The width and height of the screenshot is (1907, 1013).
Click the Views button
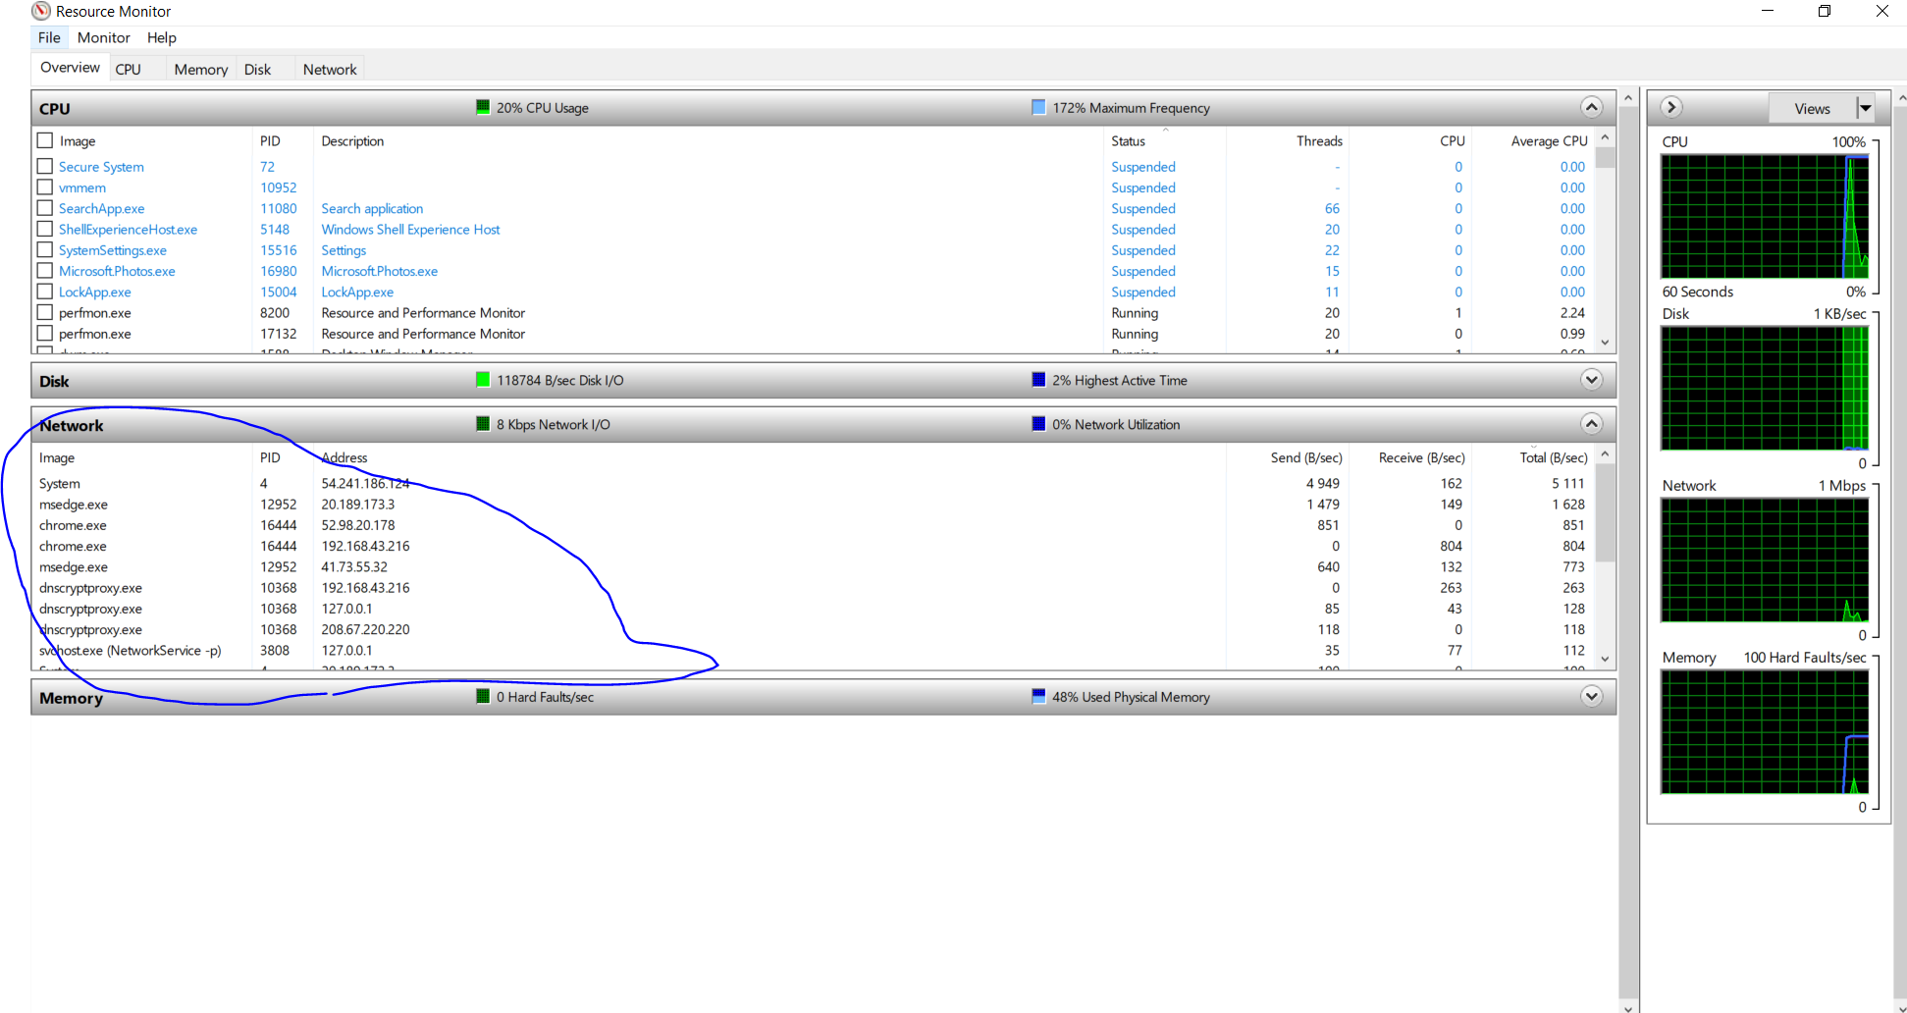(x=1812, y=108)
